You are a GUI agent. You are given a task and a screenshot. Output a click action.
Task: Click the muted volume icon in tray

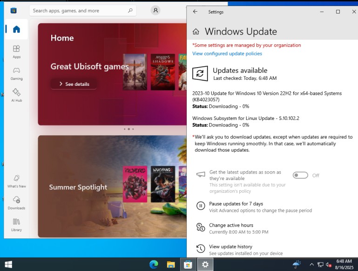[x=329, y=264]
